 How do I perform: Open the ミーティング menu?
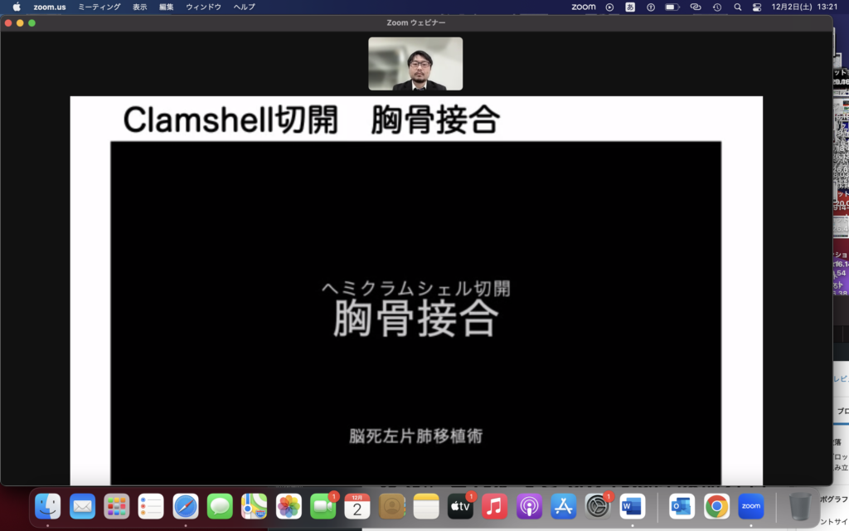[x=99, y=7]
